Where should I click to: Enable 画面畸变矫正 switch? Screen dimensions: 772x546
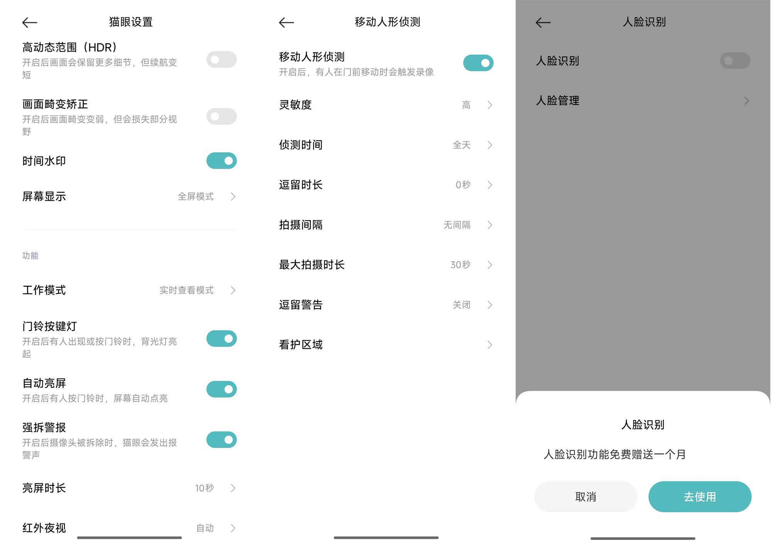pos(221,116)
